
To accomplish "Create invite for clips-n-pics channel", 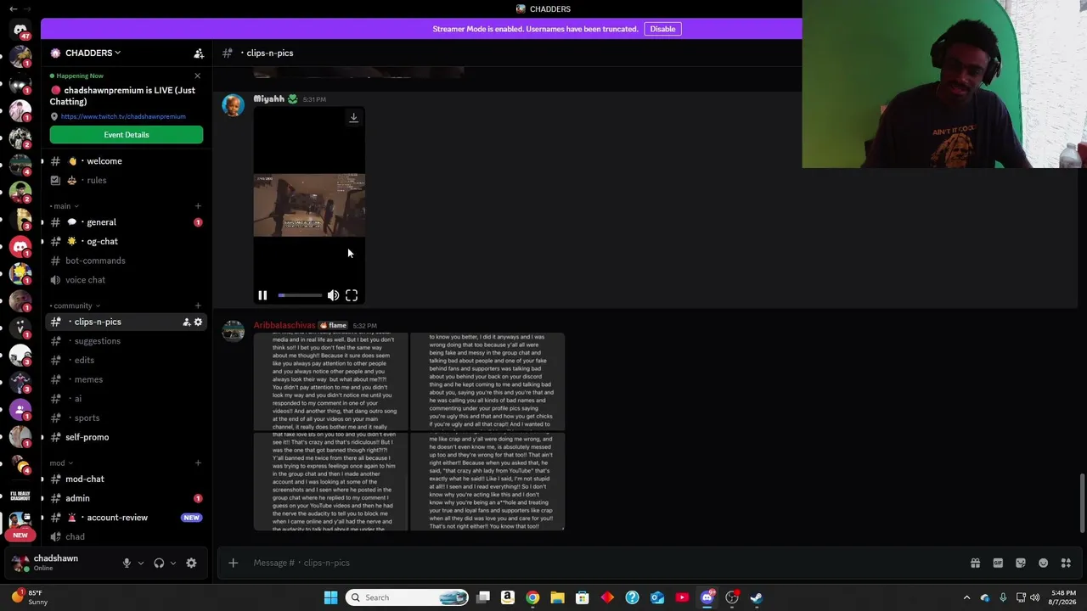I will (186, 322).
